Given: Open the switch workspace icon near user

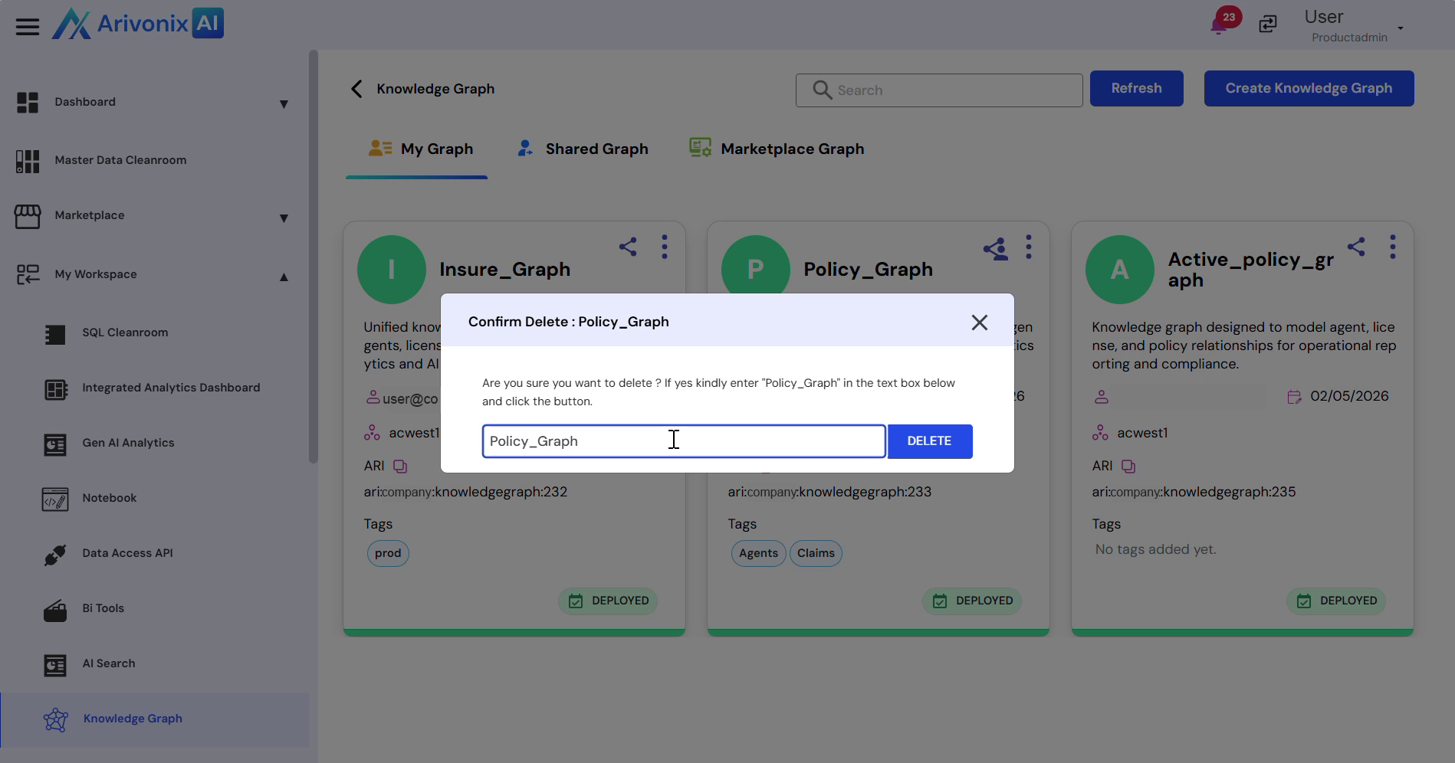Looking at the screenshot, I should [x=1268, y=25].
